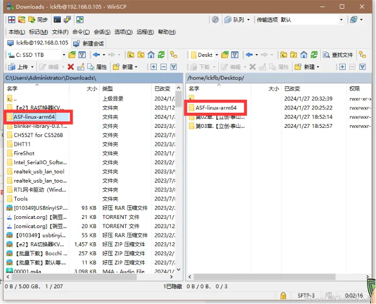This screenshot has height=304, width=376.
Task: Open the local drive C: SSD 1TB dropdown
Action: 36,55
